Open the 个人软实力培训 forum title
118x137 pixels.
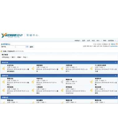100,65
